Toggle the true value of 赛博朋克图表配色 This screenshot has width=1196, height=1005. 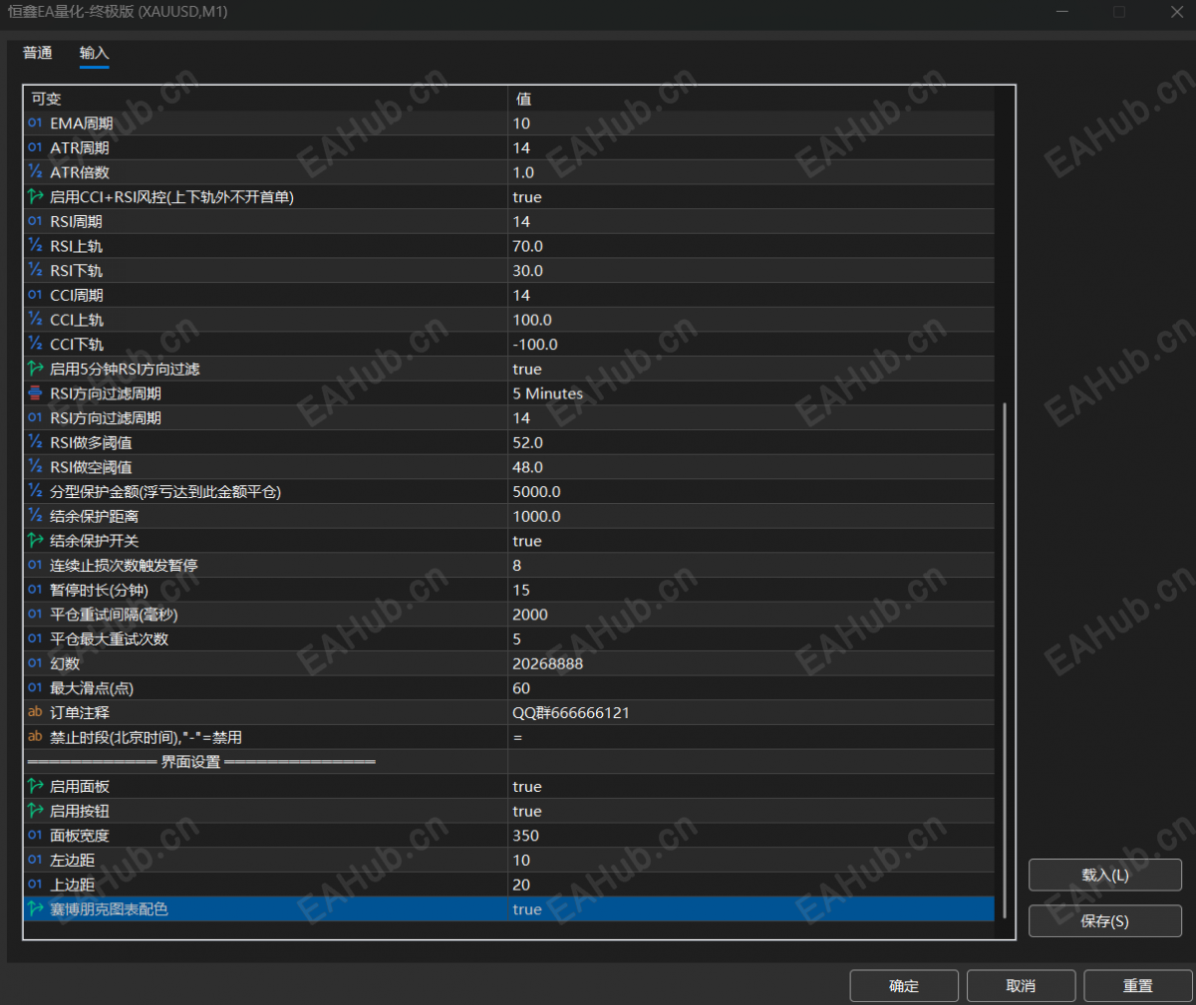[527, 909]
